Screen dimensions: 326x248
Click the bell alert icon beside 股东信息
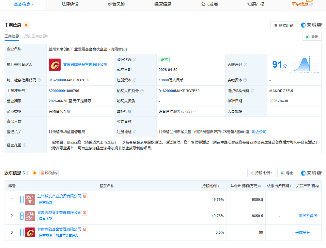(35, 173)
